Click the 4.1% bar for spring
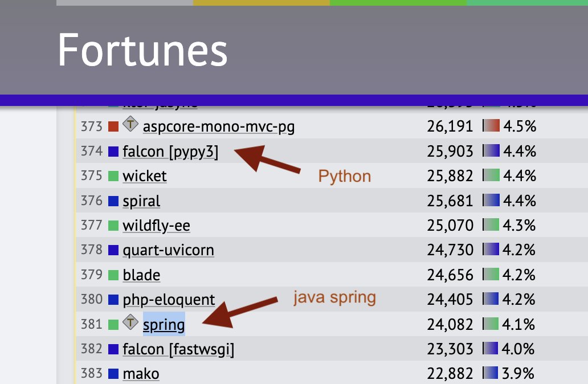This screenshot has height=384, width=588. [x=491, y=324]
